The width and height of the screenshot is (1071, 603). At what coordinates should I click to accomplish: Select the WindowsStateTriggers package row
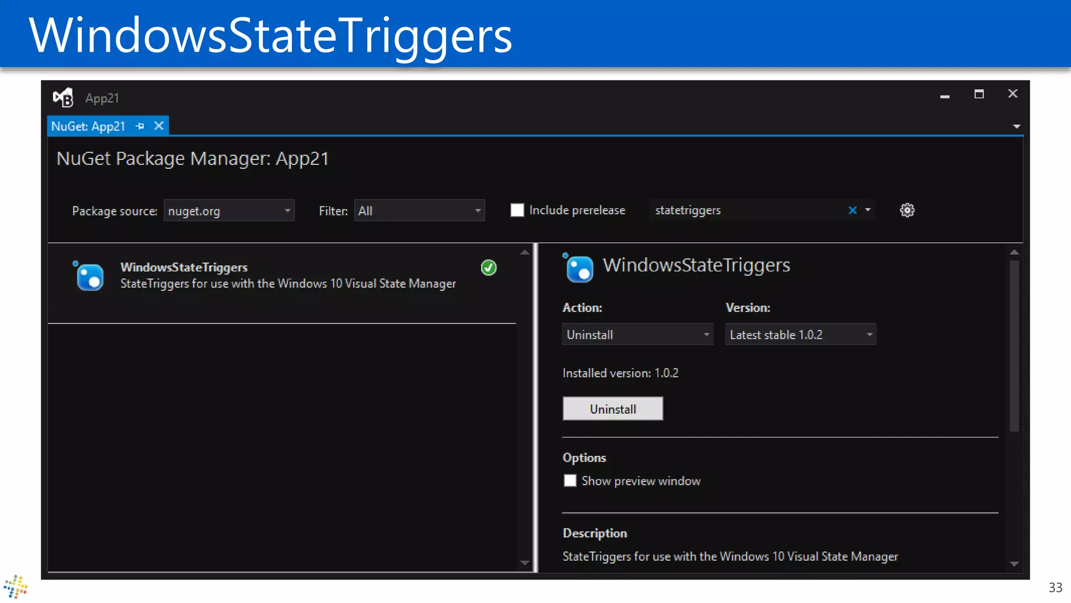(282, 283)
